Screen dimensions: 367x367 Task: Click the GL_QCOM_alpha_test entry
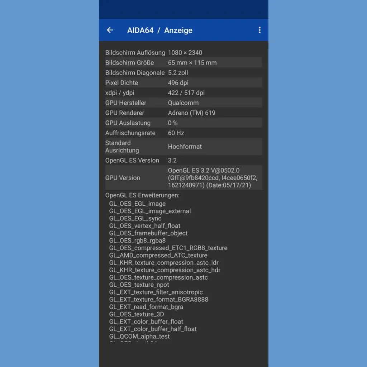(139, 337)
